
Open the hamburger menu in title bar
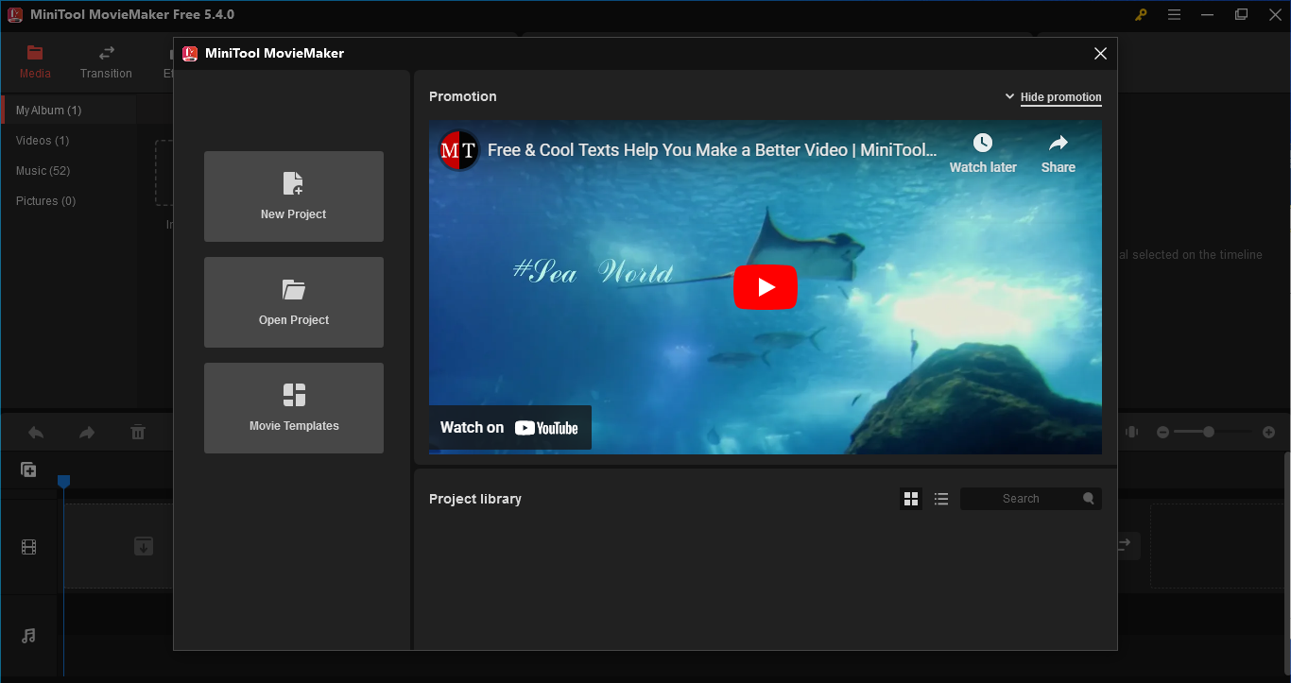[x=1175, y=15]
